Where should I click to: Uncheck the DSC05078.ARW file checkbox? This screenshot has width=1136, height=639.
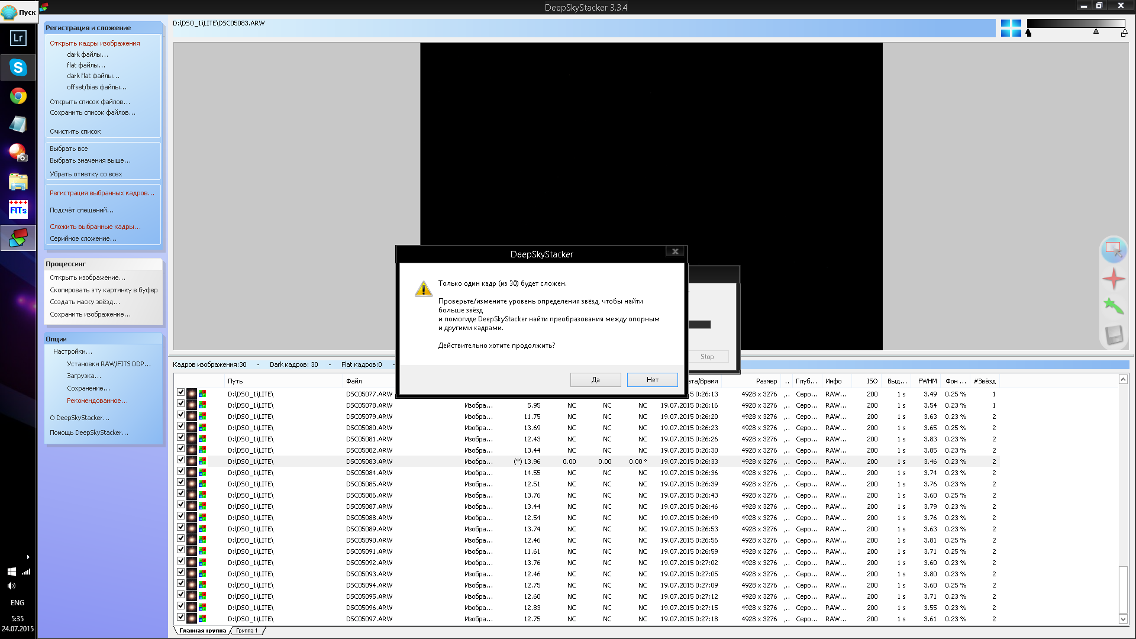tap(180, 404)
